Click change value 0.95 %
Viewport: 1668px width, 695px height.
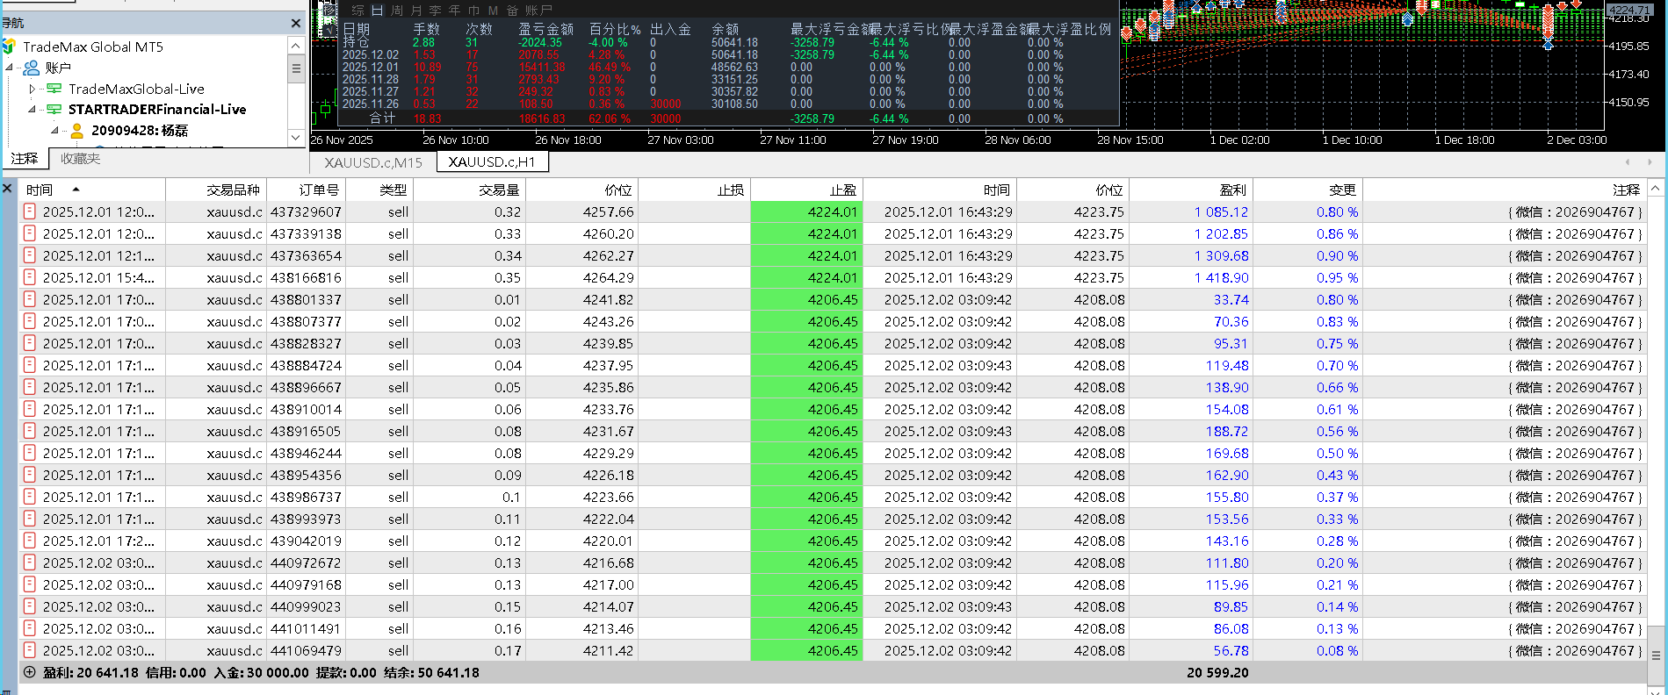[1337, 277]
